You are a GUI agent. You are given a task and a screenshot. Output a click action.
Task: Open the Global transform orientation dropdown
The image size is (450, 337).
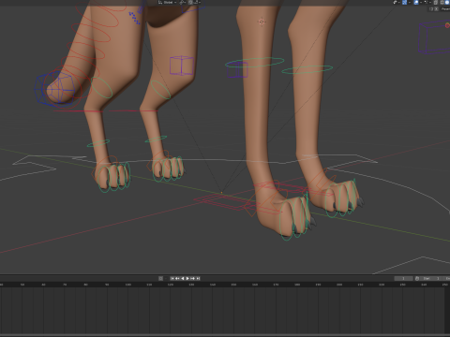point(167,2)
